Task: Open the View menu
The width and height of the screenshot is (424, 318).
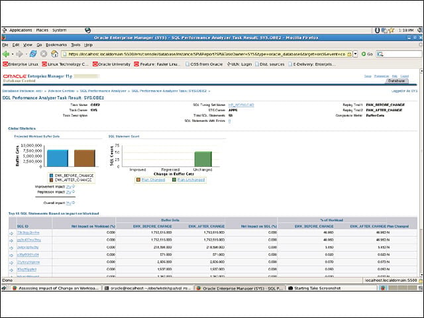Action: [x=28, y=45]
